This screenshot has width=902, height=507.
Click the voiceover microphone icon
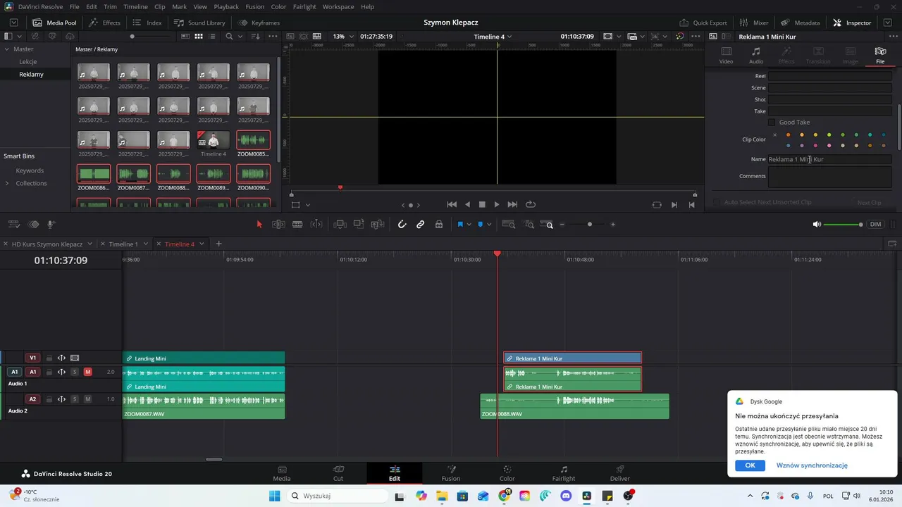pyautogui.click(x=51, y=225)
